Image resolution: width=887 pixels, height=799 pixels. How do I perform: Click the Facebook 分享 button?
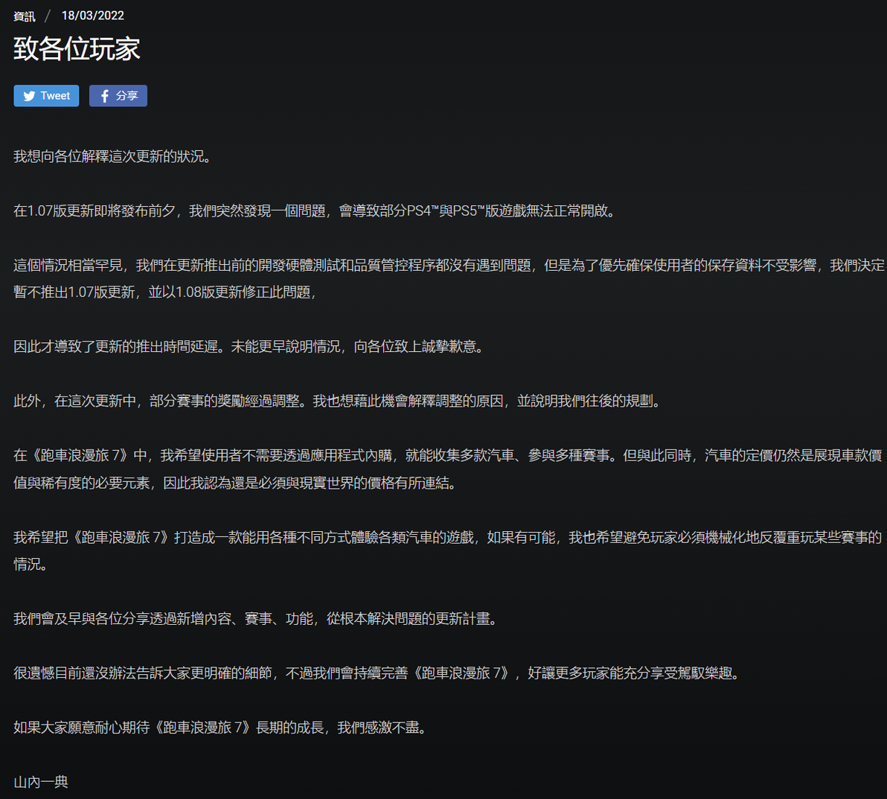(118, 95)
